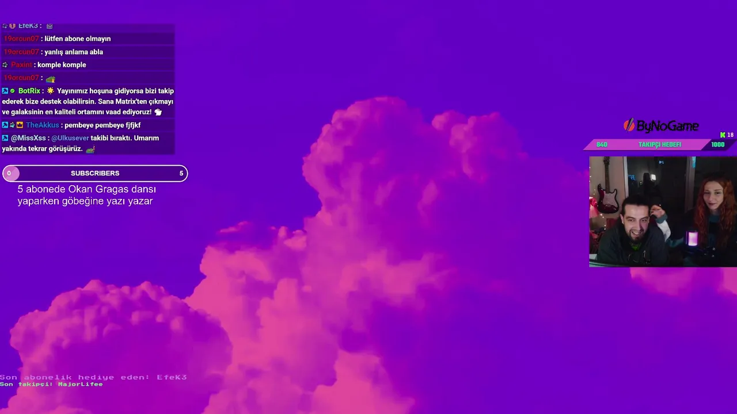
Task: Open BotRix's chat username
Action: (x=29, y=91)
